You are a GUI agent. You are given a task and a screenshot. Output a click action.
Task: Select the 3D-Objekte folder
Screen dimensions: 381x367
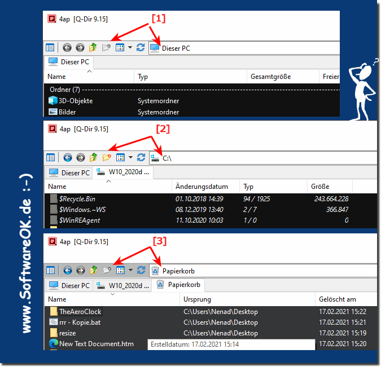pyautogui.click(x=71, y=100)
